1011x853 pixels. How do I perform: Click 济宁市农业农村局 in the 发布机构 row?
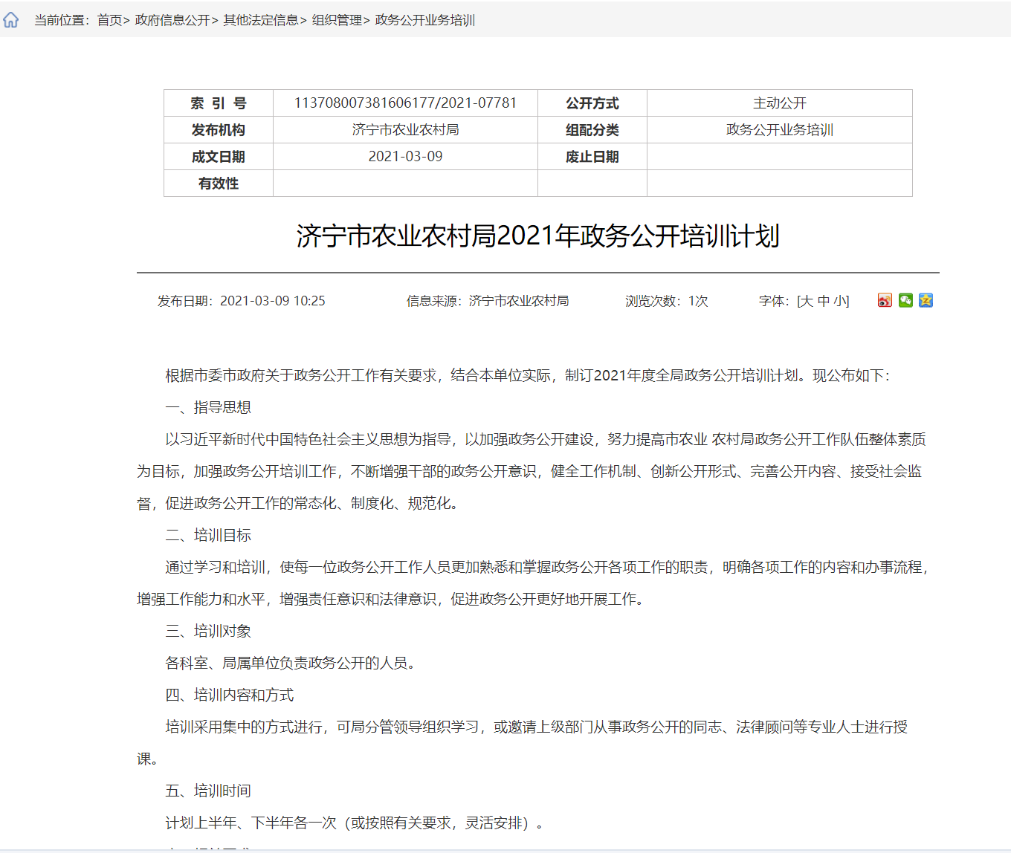coord(405,130)
